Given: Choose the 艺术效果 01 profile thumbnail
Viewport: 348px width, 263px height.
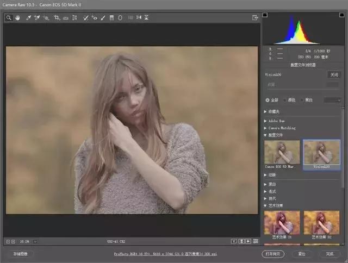Looking at the screenshot, I should 281,223.
